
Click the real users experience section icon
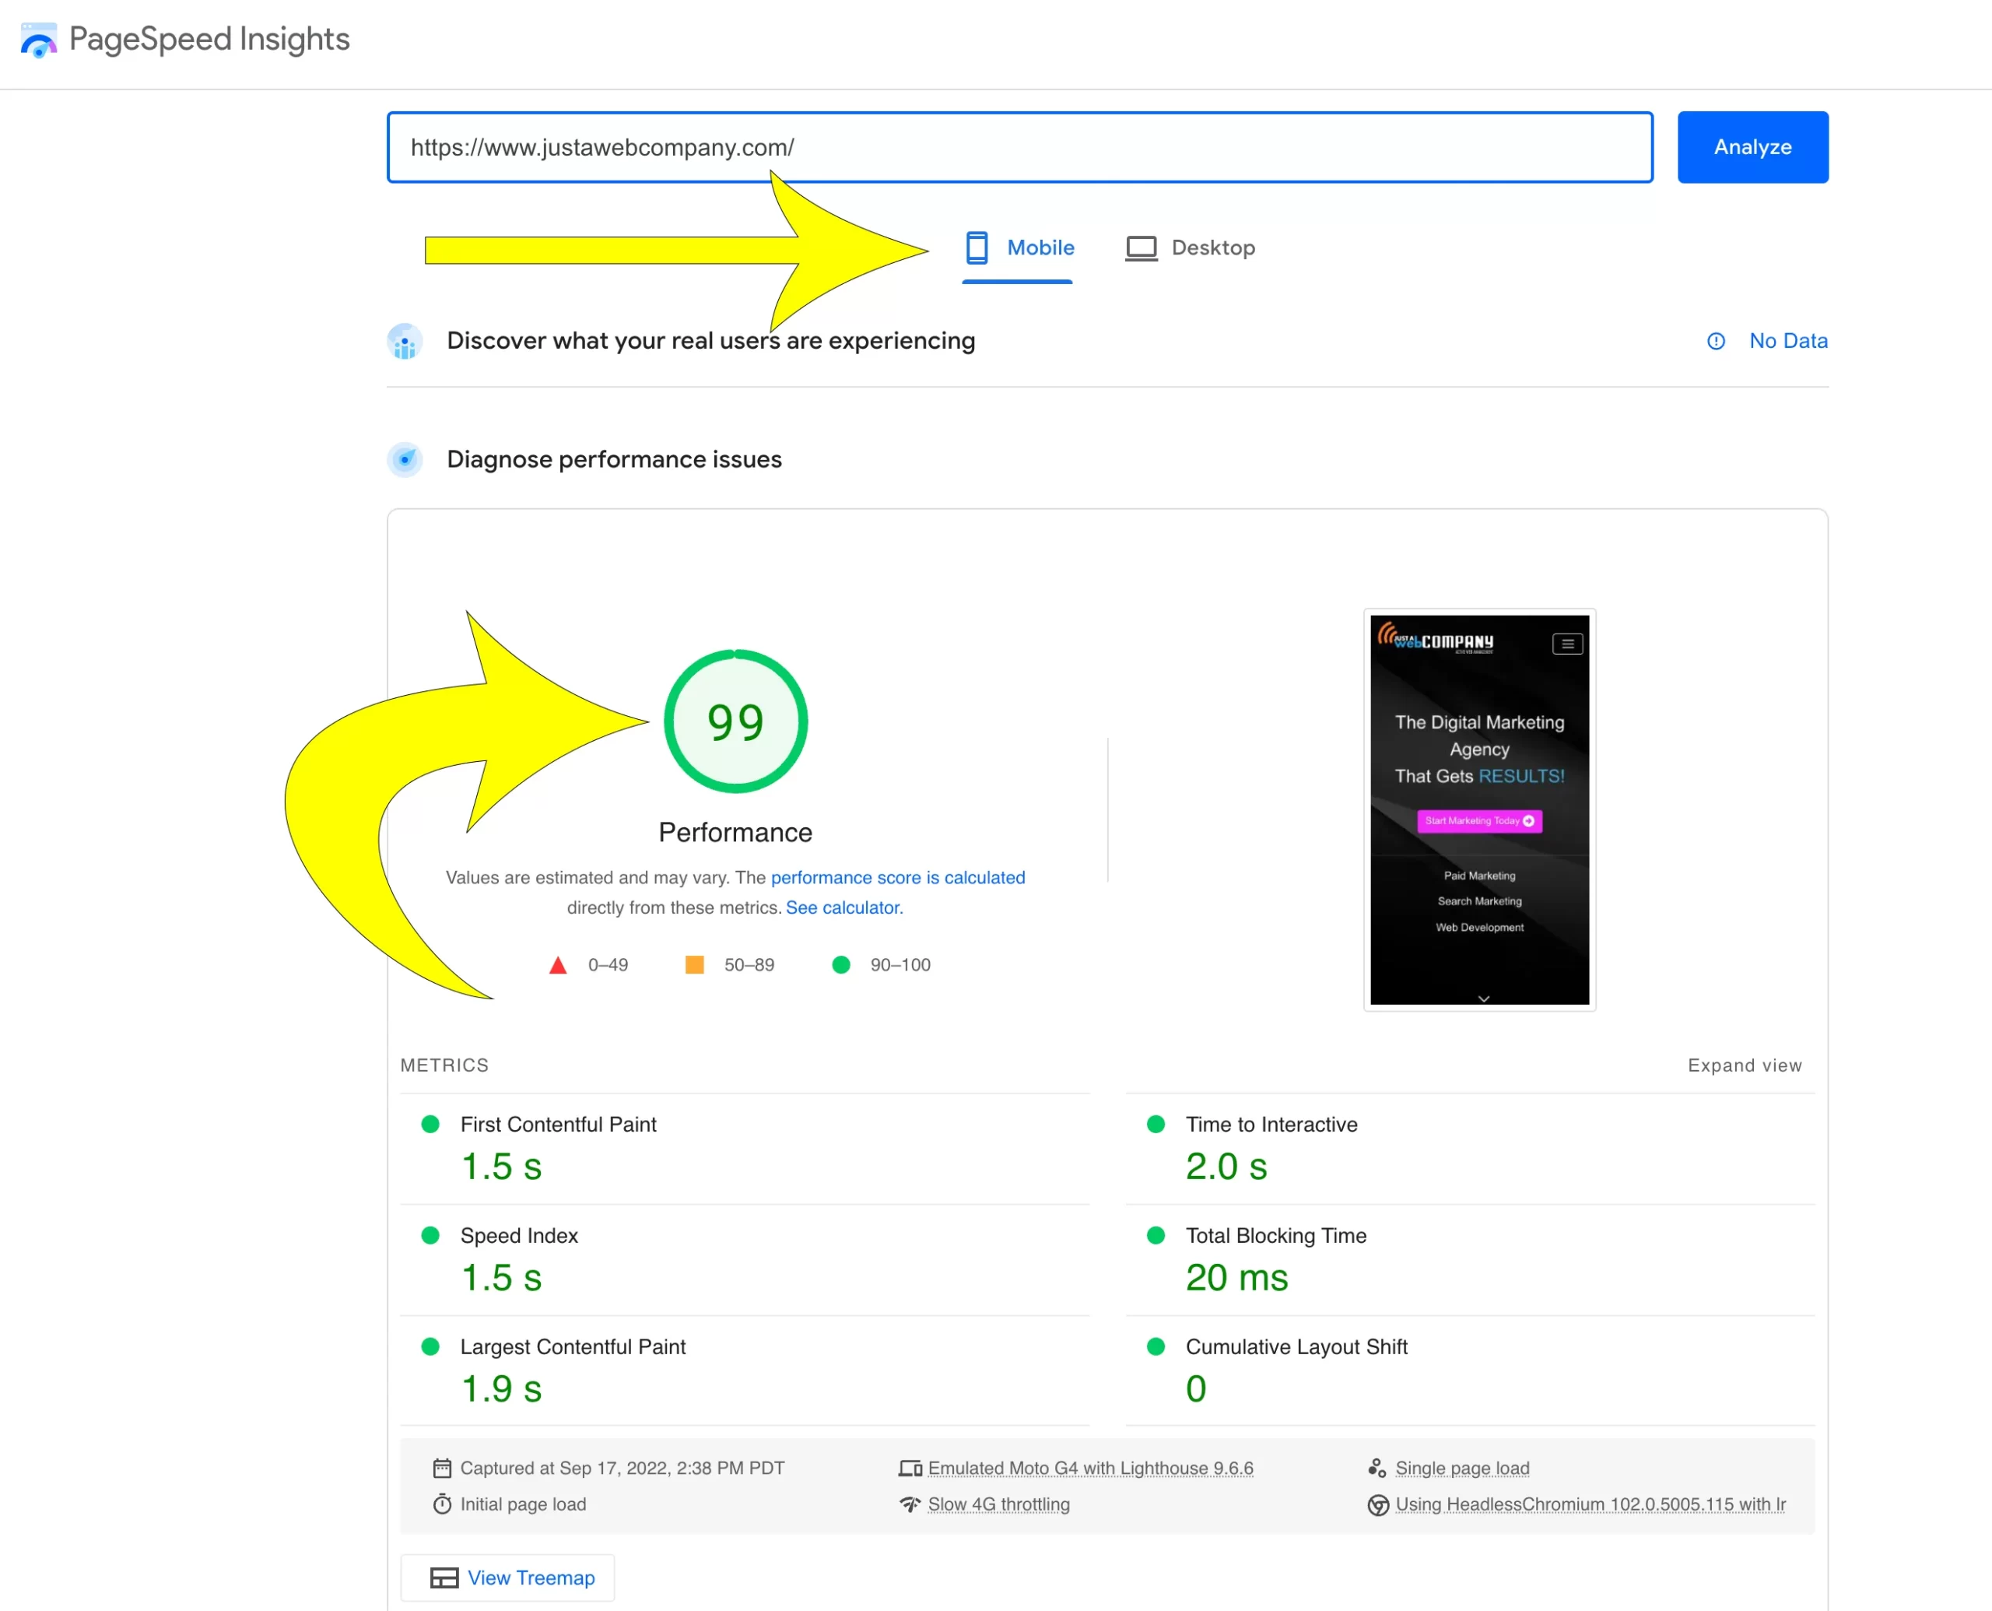tap(405, 342)
